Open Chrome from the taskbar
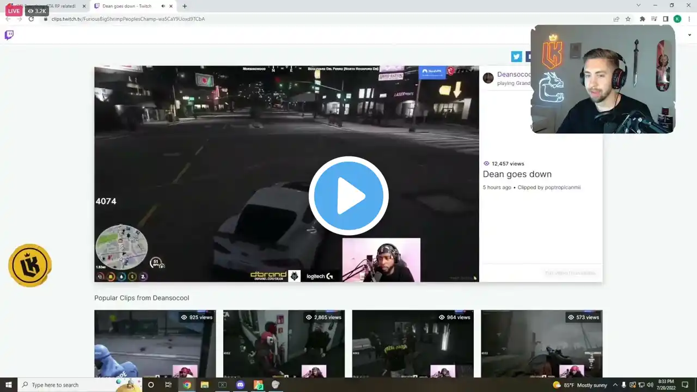This screenshot has width=697, height=392. point(187,385)
